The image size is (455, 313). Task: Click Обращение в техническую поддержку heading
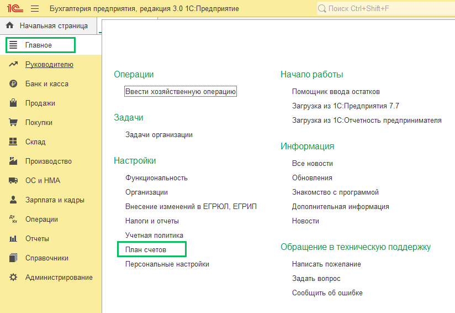coord(356,247)
